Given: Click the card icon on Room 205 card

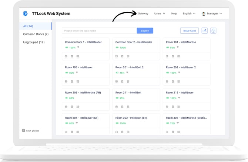Looking at the screenshot, I should click(x=66, y=107).
